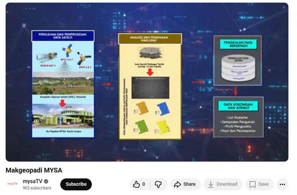Screen dimensions: 297x195
Task: Save video to a playlist
Action: [x=259, y=184]
